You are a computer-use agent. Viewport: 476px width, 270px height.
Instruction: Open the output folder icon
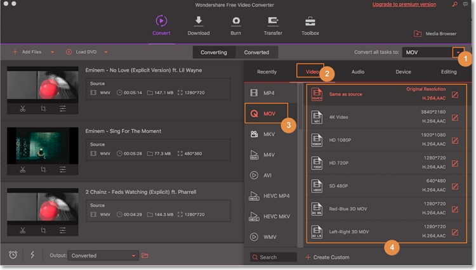click(145, 255)
